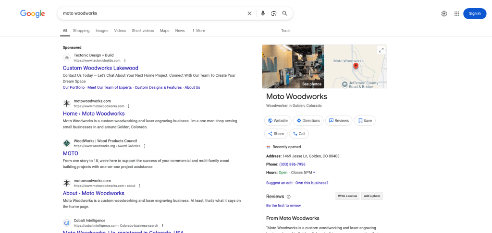Open quick settings gear icon
Image resolution: width=492 pixels, height=233 pixels.
pos(444,14)
